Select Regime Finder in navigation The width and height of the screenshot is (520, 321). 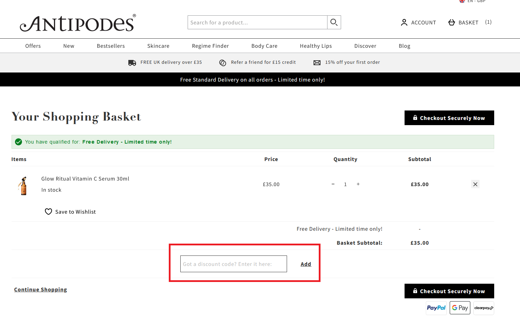[210, 46]
